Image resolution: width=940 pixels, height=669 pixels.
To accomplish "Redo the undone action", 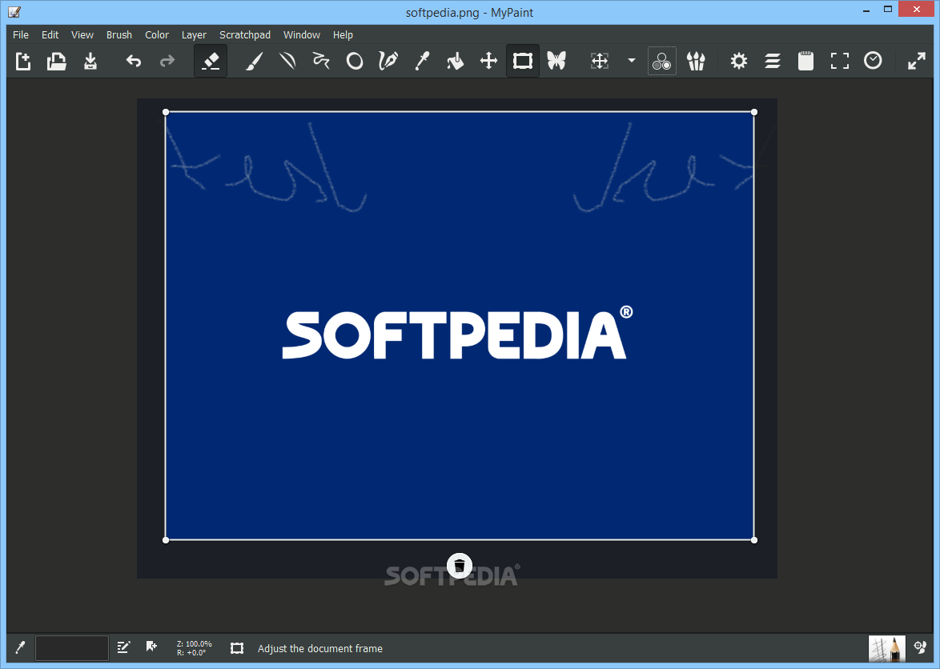I will pyautogui.click(x=167, y=61).
